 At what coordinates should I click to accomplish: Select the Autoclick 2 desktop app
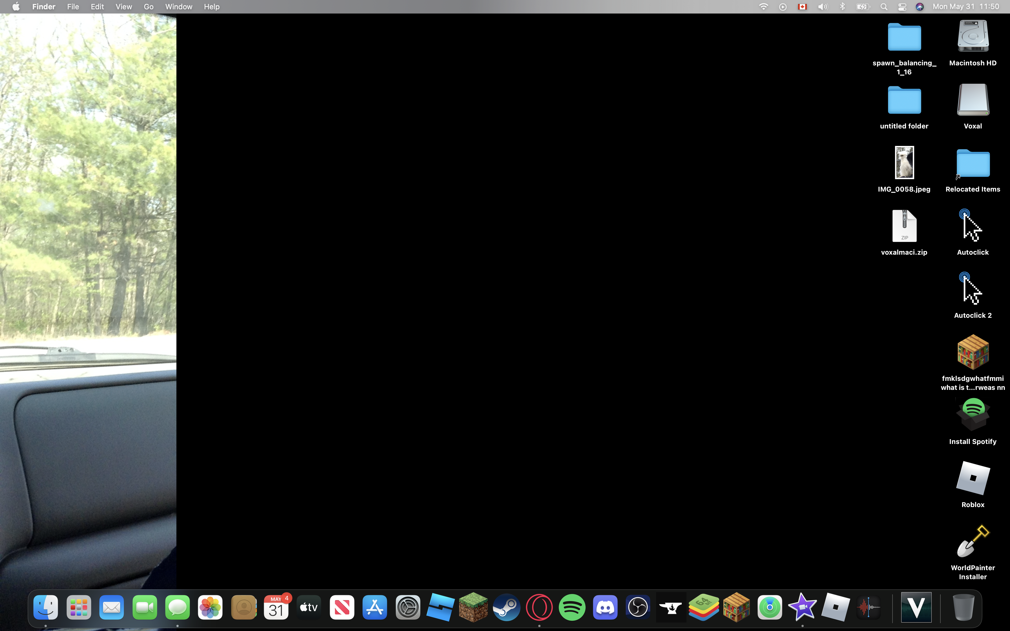973,289
